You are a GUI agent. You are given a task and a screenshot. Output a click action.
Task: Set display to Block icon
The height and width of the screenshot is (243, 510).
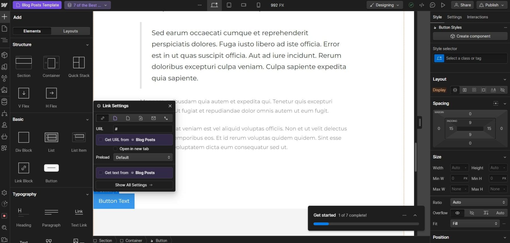(x=455, y=90)
